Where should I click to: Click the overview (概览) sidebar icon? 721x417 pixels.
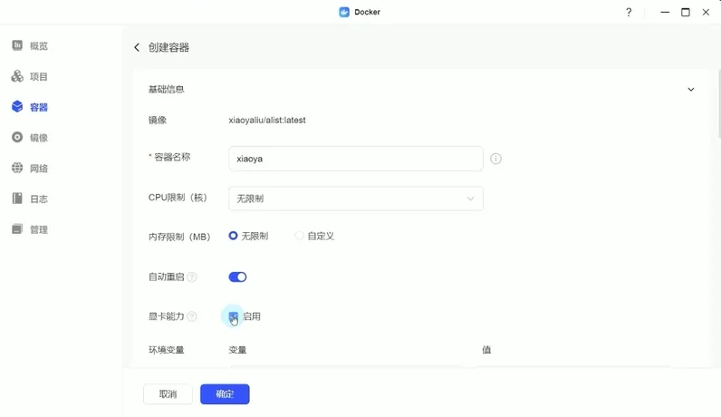click(17, 45)
